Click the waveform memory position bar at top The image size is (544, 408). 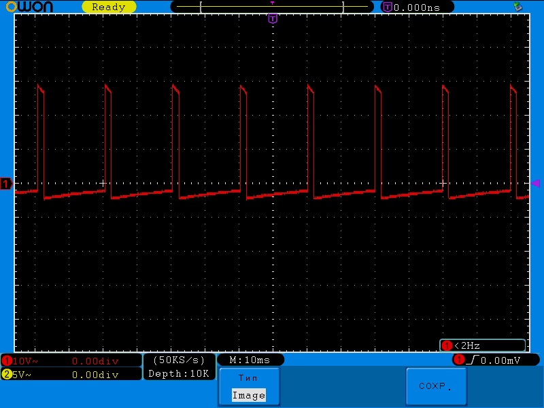coord(272,7)
